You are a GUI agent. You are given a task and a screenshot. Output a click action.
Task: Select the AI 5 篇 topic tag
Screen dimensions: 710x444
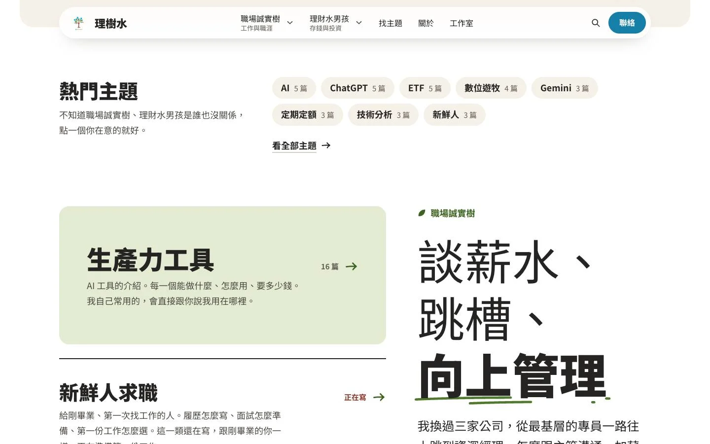coord(294,88)
